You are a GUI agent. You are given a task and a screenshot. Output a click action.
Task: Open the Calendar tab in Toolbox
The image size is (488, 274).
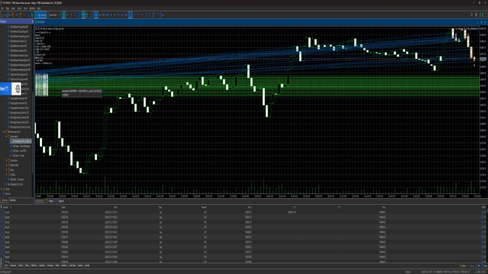click(42, 265)
